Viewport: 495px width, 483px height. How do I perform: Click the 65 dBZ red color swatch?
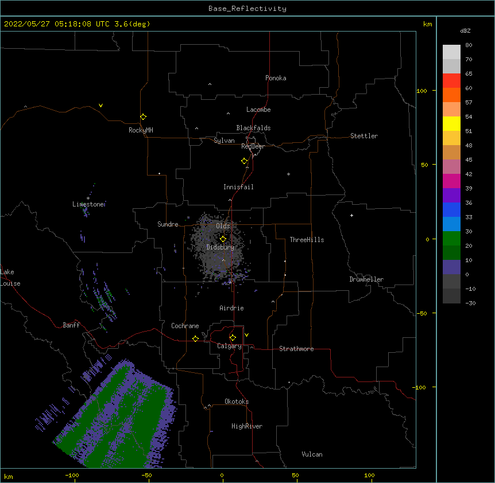[451, 80]
